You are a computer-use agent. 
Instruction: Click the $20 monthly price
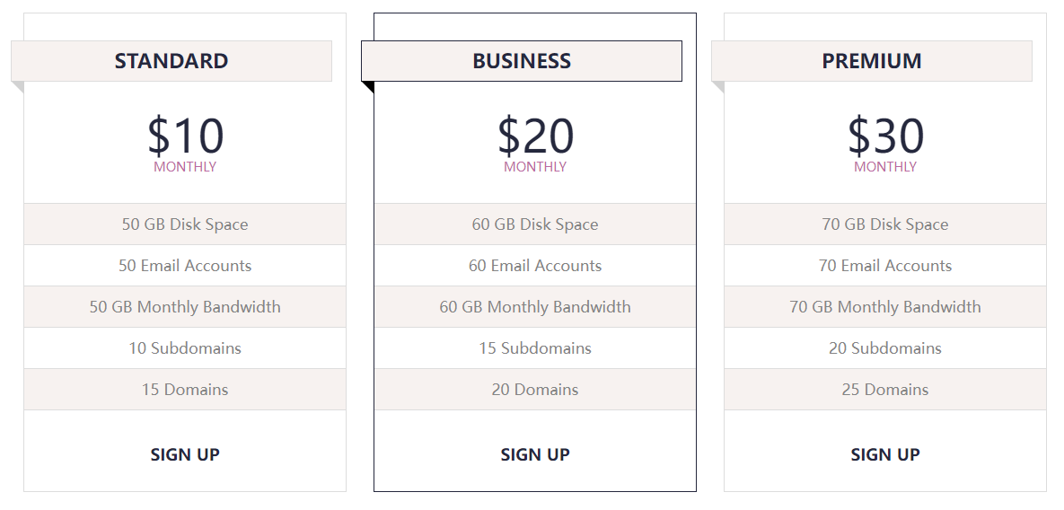pos(535,135)
